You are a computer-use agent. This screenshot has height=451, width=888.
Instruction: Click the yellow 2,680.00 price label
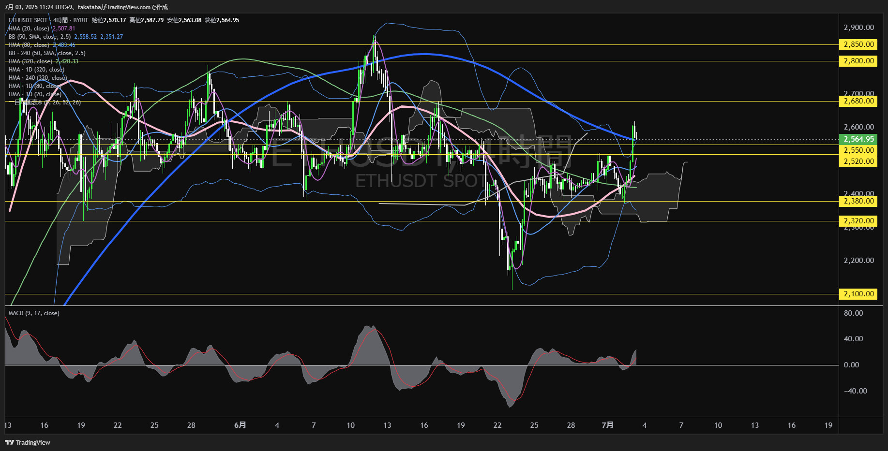coord(858,101)
